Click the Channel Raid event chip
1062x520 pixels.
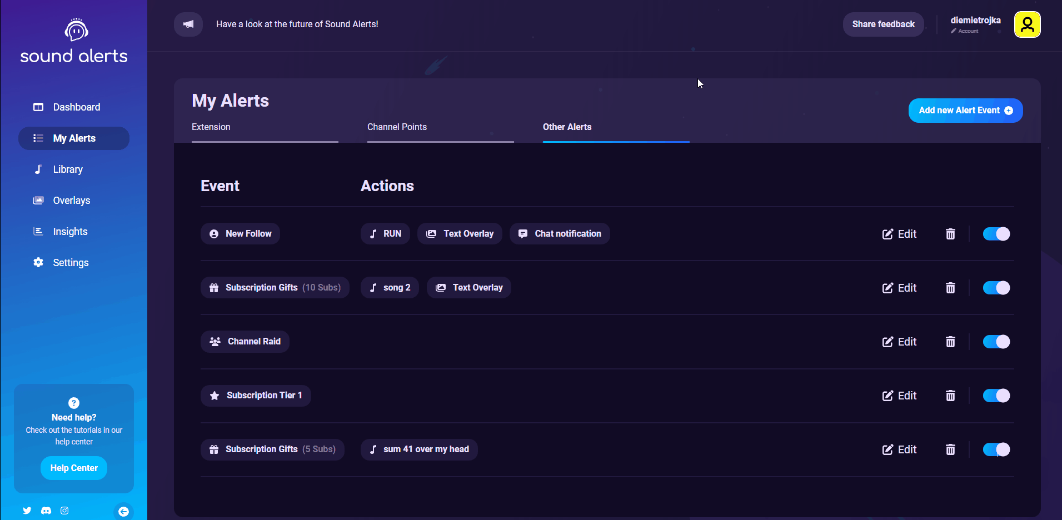pyautogui.click(x=245, y=342)
